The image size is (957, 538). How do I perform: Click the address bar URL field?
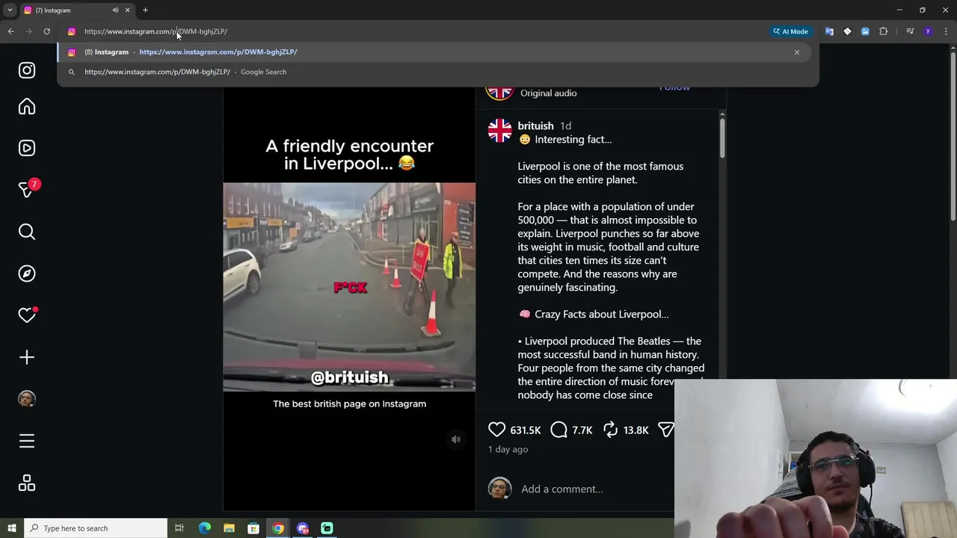click(x=419, y=31)
